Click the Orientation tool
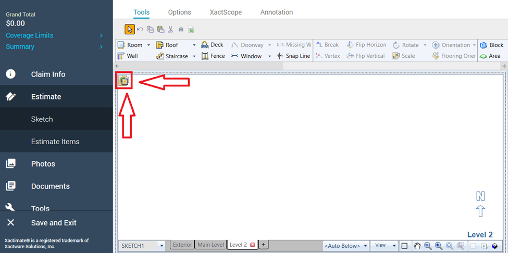This screenshot has width=508, height=253. (451, 45)
